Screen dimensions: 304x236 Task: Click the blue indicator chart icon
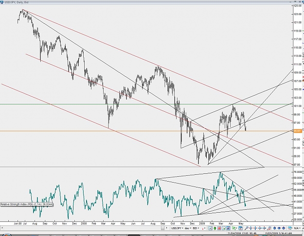tap(228, 228)
